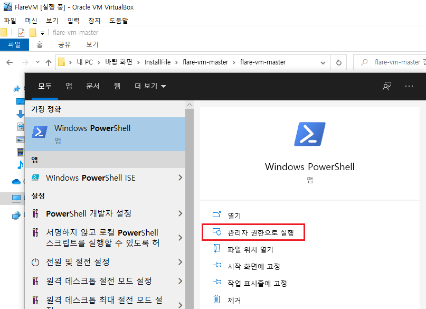Click the quick access star in Explorer sidebar
426x309 pixels.
[17, 88]
